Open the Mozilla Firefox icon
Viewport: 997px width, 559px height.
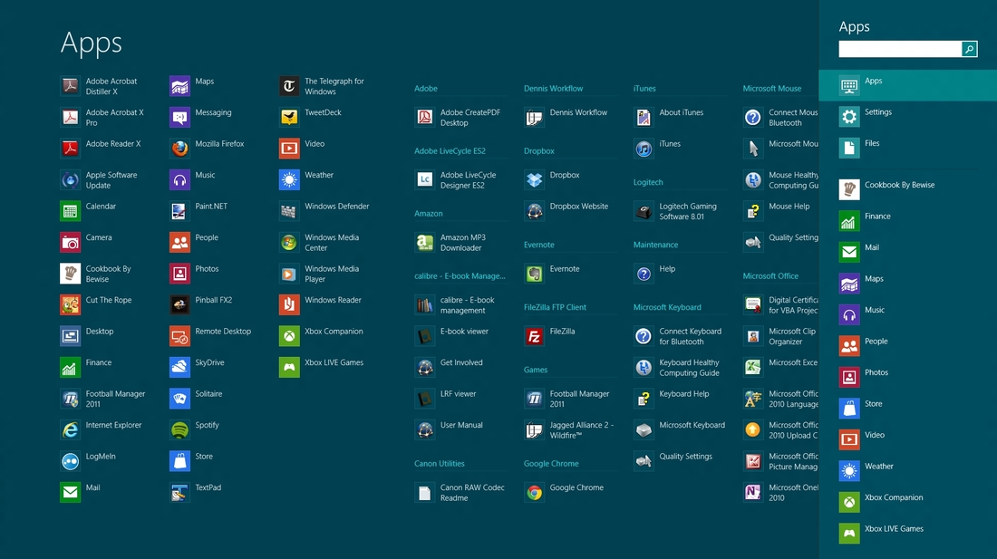(179, 148)
